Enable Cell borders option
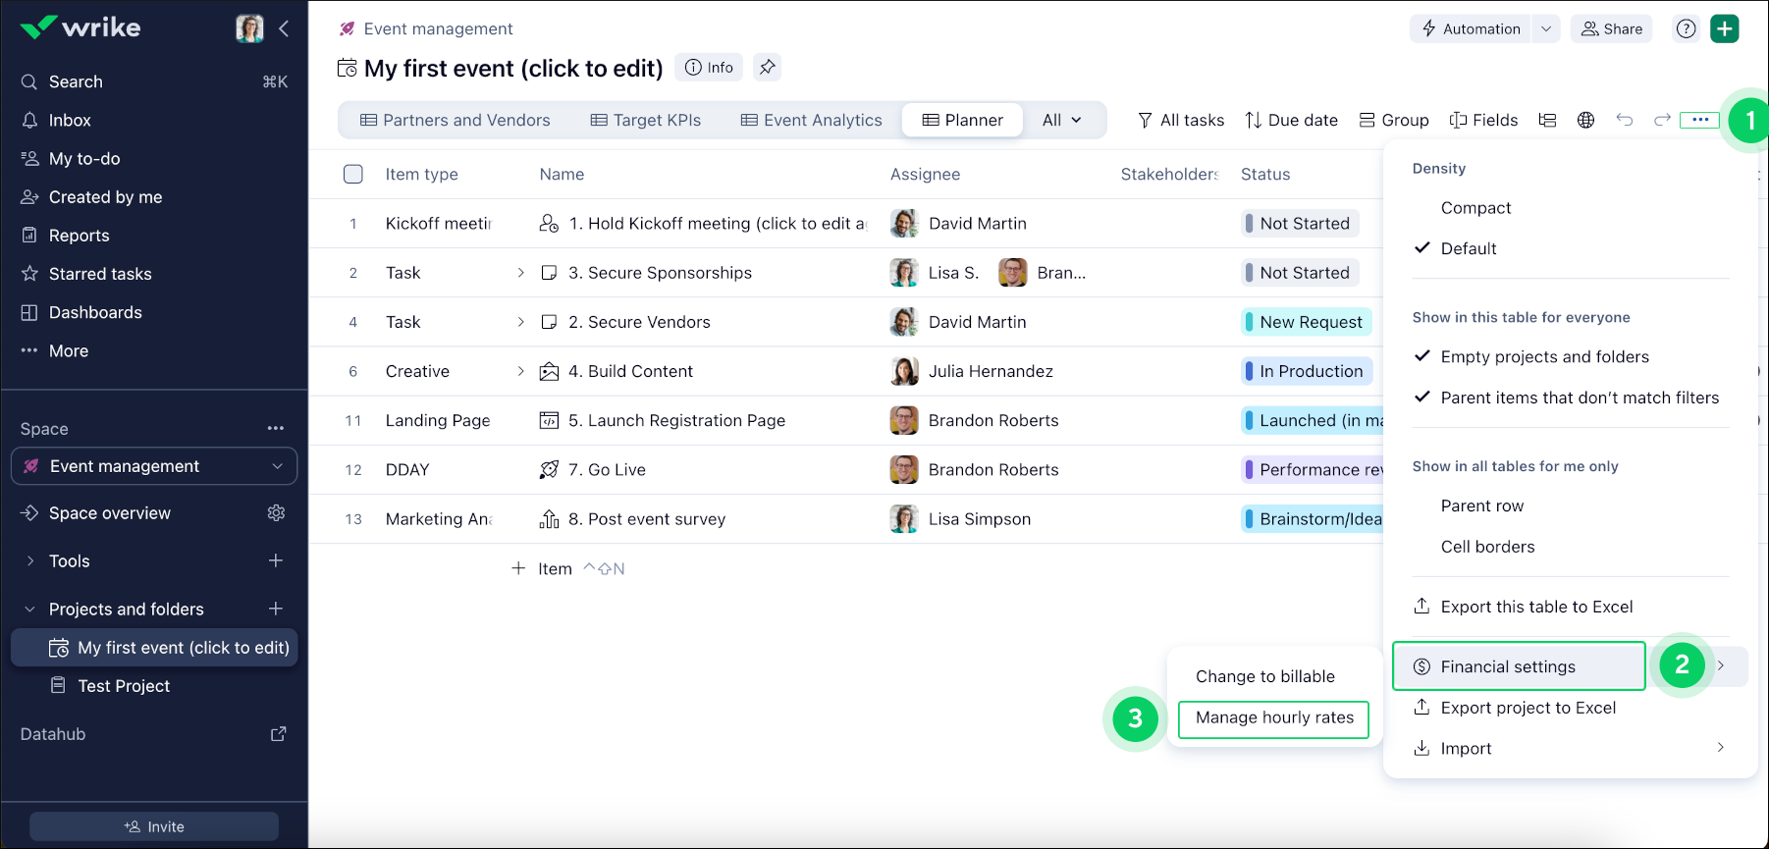This screenshot has height=849, width=1769. tap(1487, 547)
